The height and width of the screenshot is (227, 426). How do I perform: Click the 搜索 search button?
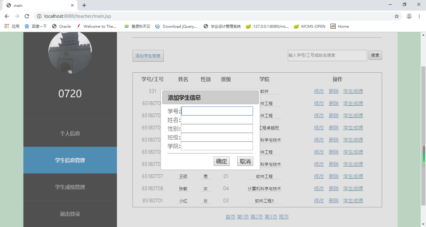click(375, 55)
